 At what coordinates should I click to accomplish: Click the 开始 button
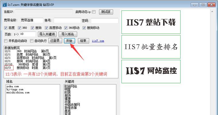(x=70, y=41)
